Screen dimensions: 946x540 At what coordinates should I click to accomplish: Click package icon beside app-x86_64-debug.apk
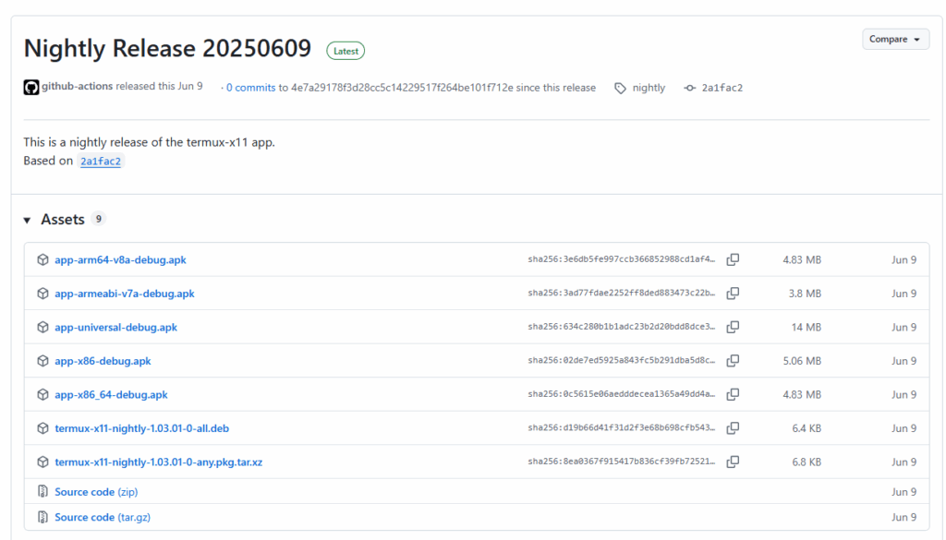tap(42, 395)
